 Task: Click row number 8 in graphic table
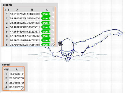[7, 44]
